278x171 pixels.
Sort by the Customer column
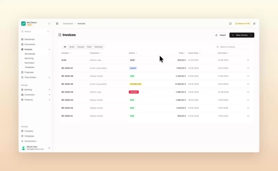tap(96, 53)
